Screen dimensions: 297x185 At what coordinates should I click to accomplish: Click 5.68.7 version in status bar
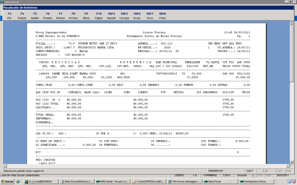[250, 171]
